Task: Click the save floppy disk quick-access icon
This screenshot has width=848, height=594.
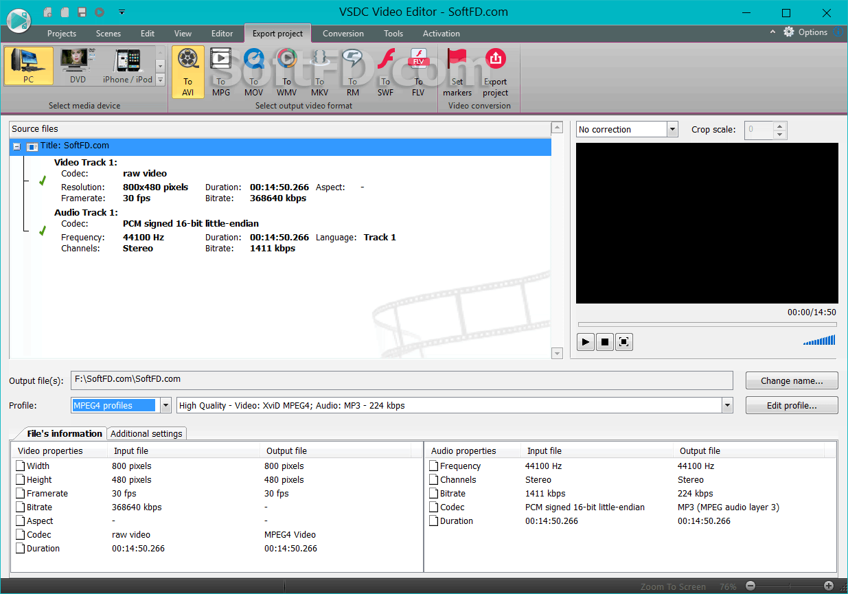Action: 82,12
